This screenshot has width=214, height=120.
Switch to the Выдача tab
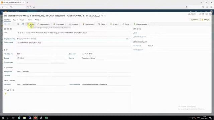(x=23, y=20)
